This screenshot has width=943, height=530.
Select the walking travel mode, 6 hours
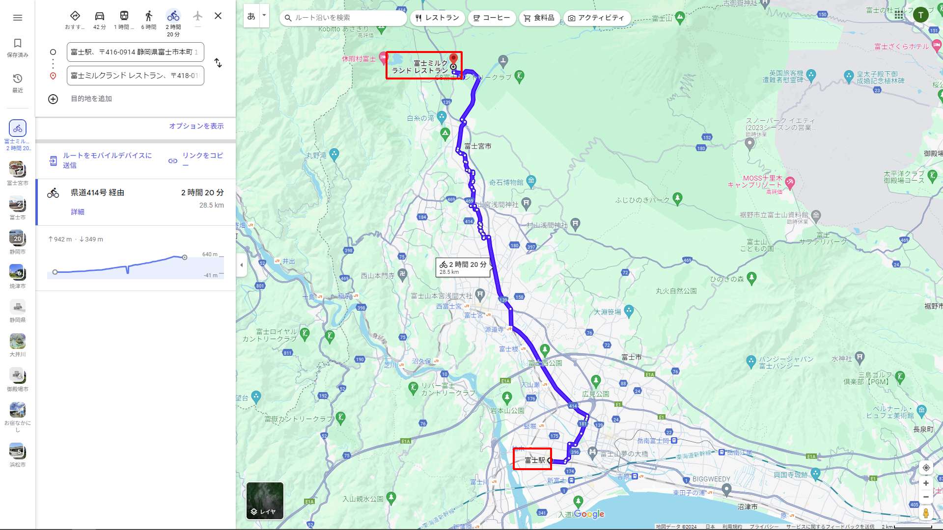tap(149, 20)
